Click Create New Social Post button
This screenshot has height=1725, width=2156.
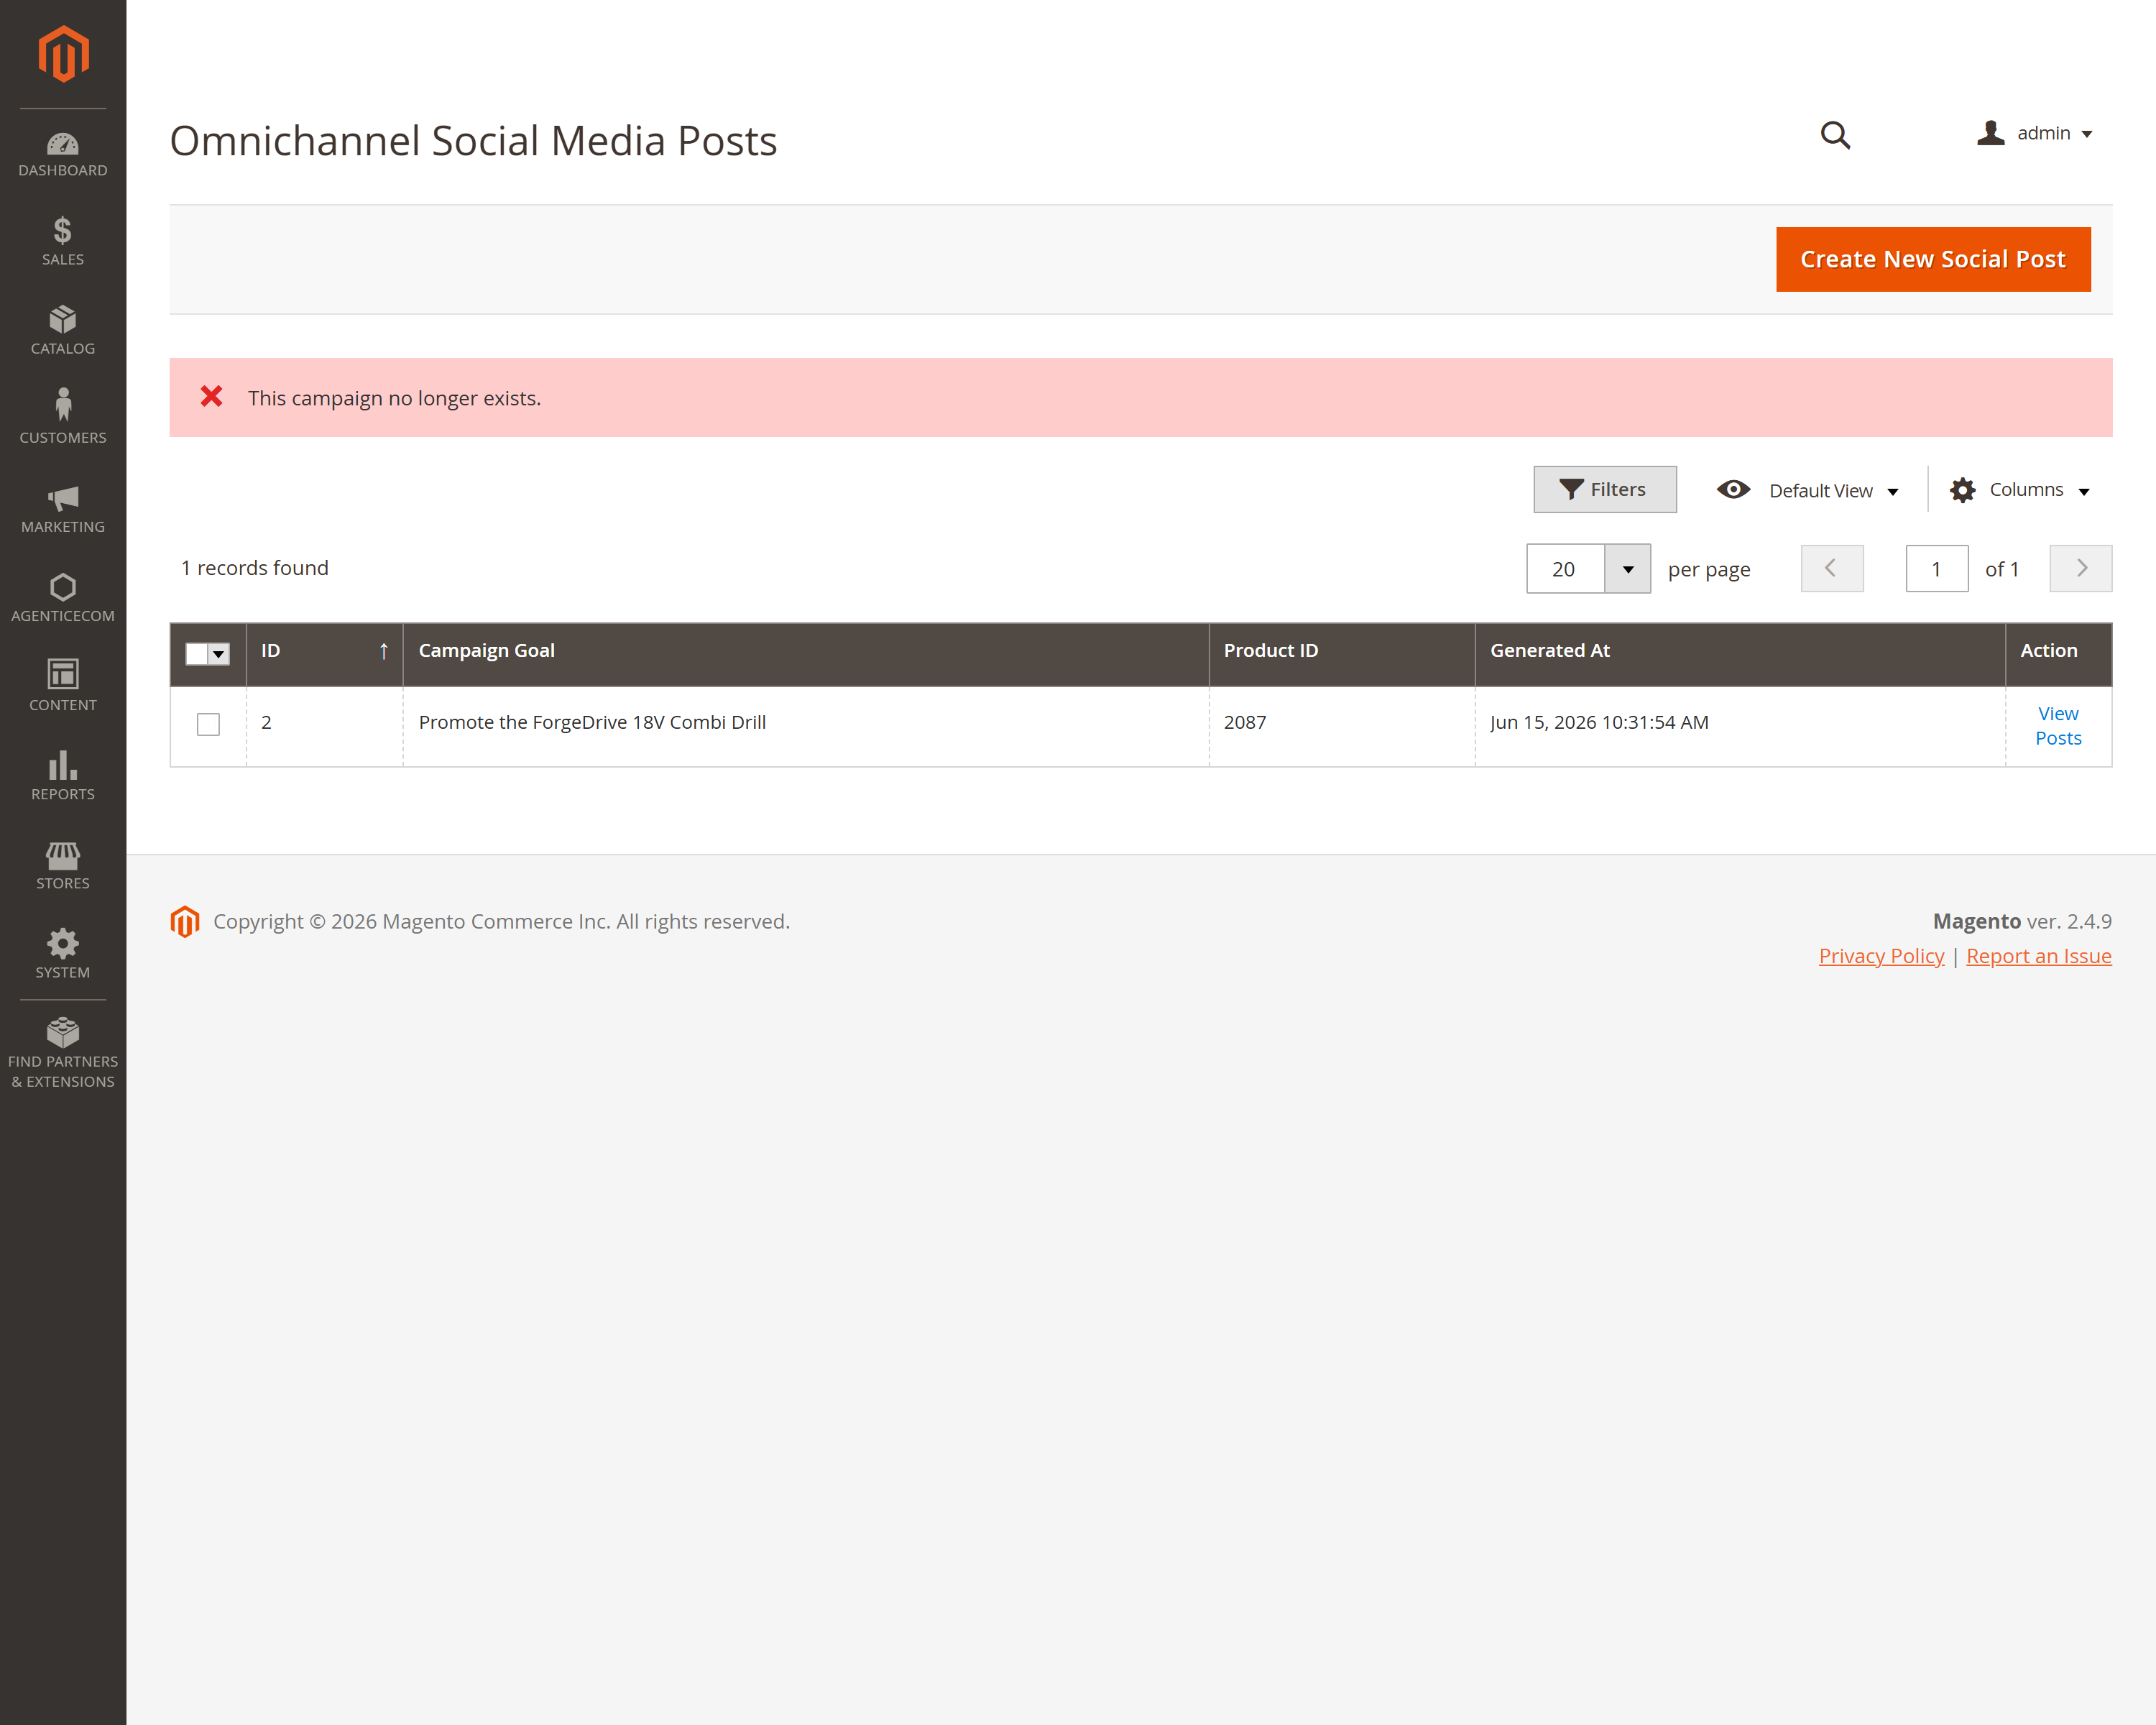pos(1933,259)
